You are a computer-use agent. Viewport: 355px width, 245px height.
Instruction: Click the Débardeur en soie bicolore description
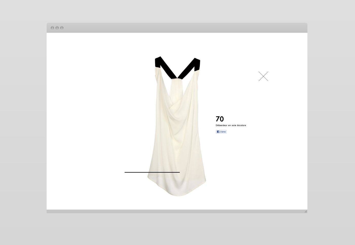231,125
